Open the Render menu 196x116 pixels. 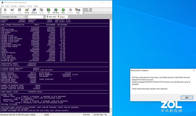click(x=14, y=6)
